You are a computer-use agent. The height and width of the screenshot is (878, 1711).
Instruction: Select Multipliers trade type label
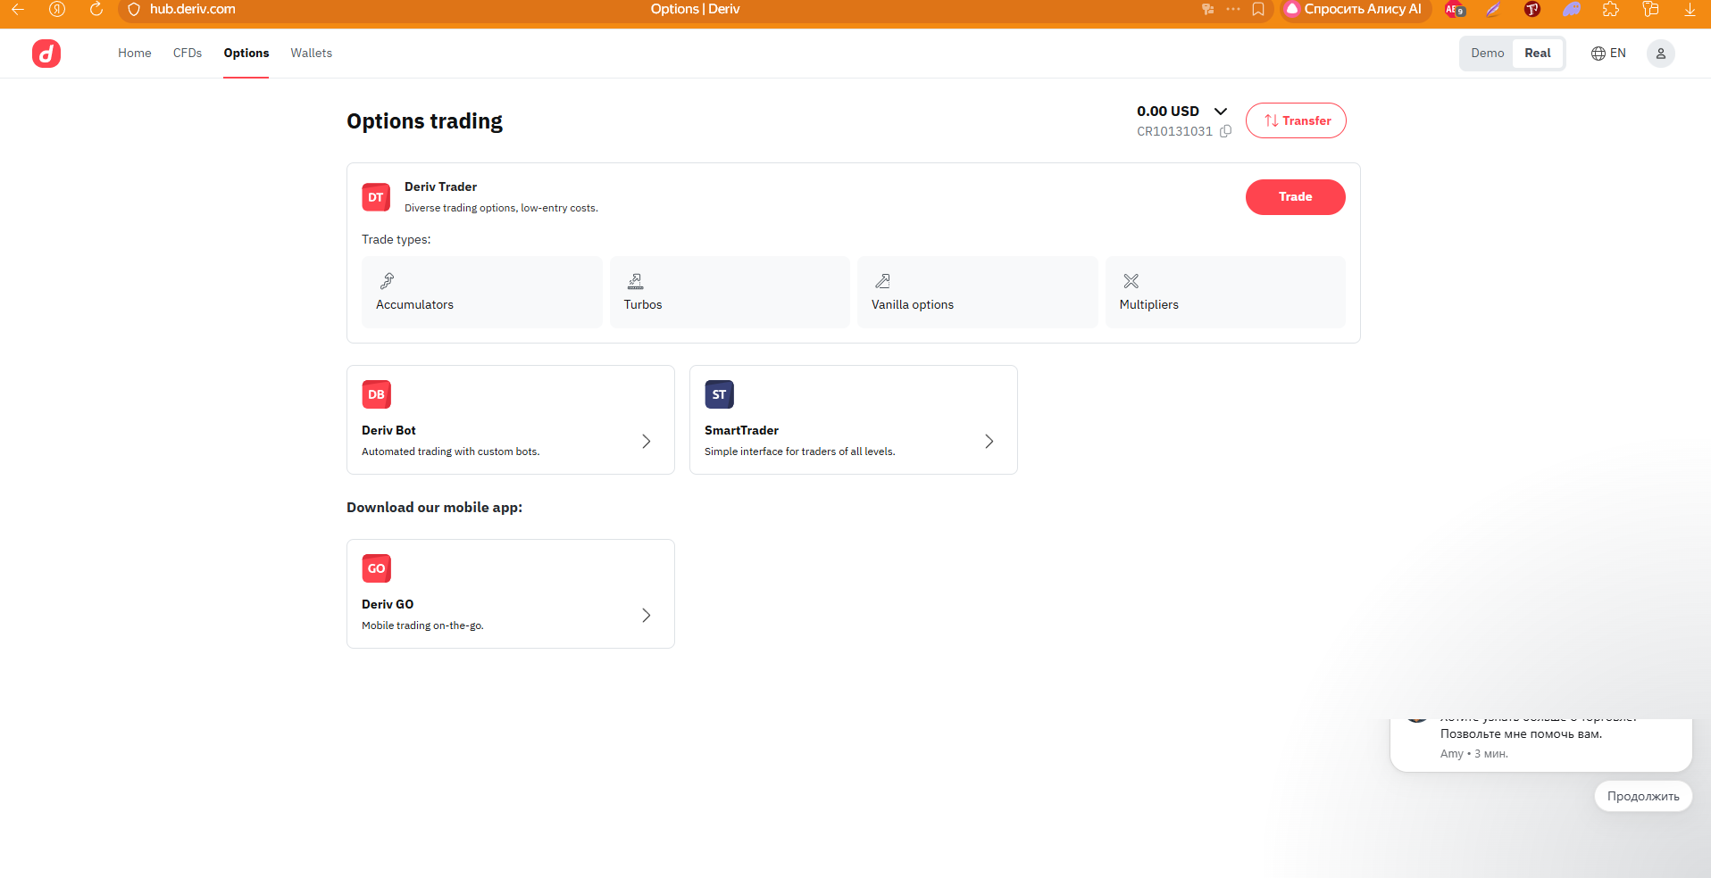(x=1148, y=305)
